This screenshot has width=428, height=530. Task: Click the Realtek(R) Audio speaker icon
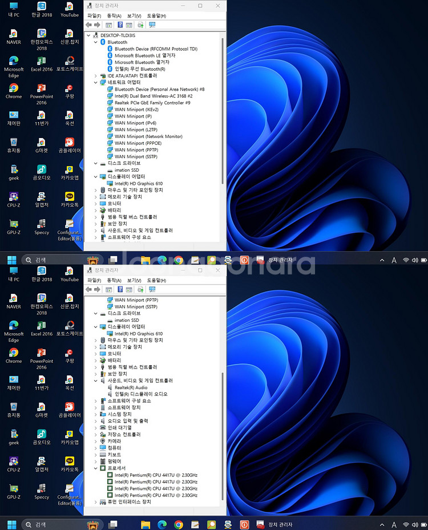tap(110, 387)
